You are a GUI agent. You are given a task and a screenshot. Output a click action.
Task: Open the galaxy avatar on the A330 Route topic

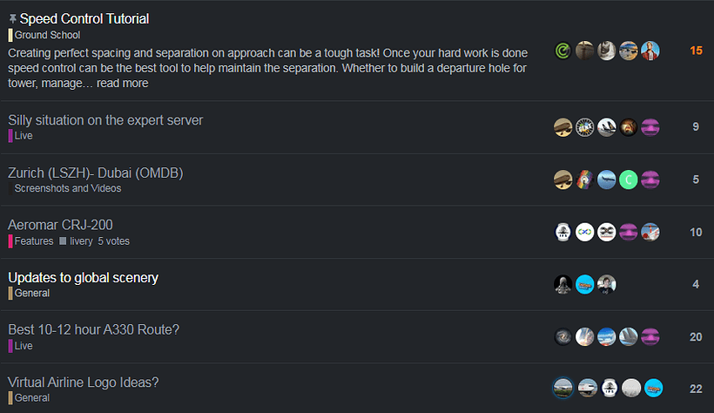[563, 336]
